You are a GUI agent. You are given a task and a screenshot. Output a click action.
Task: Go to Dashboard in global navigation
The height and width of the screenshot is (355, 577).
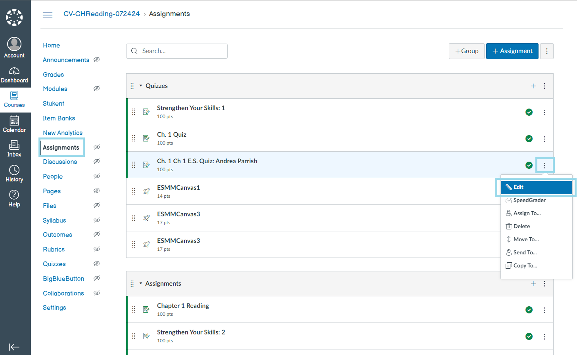coord(14,75)
